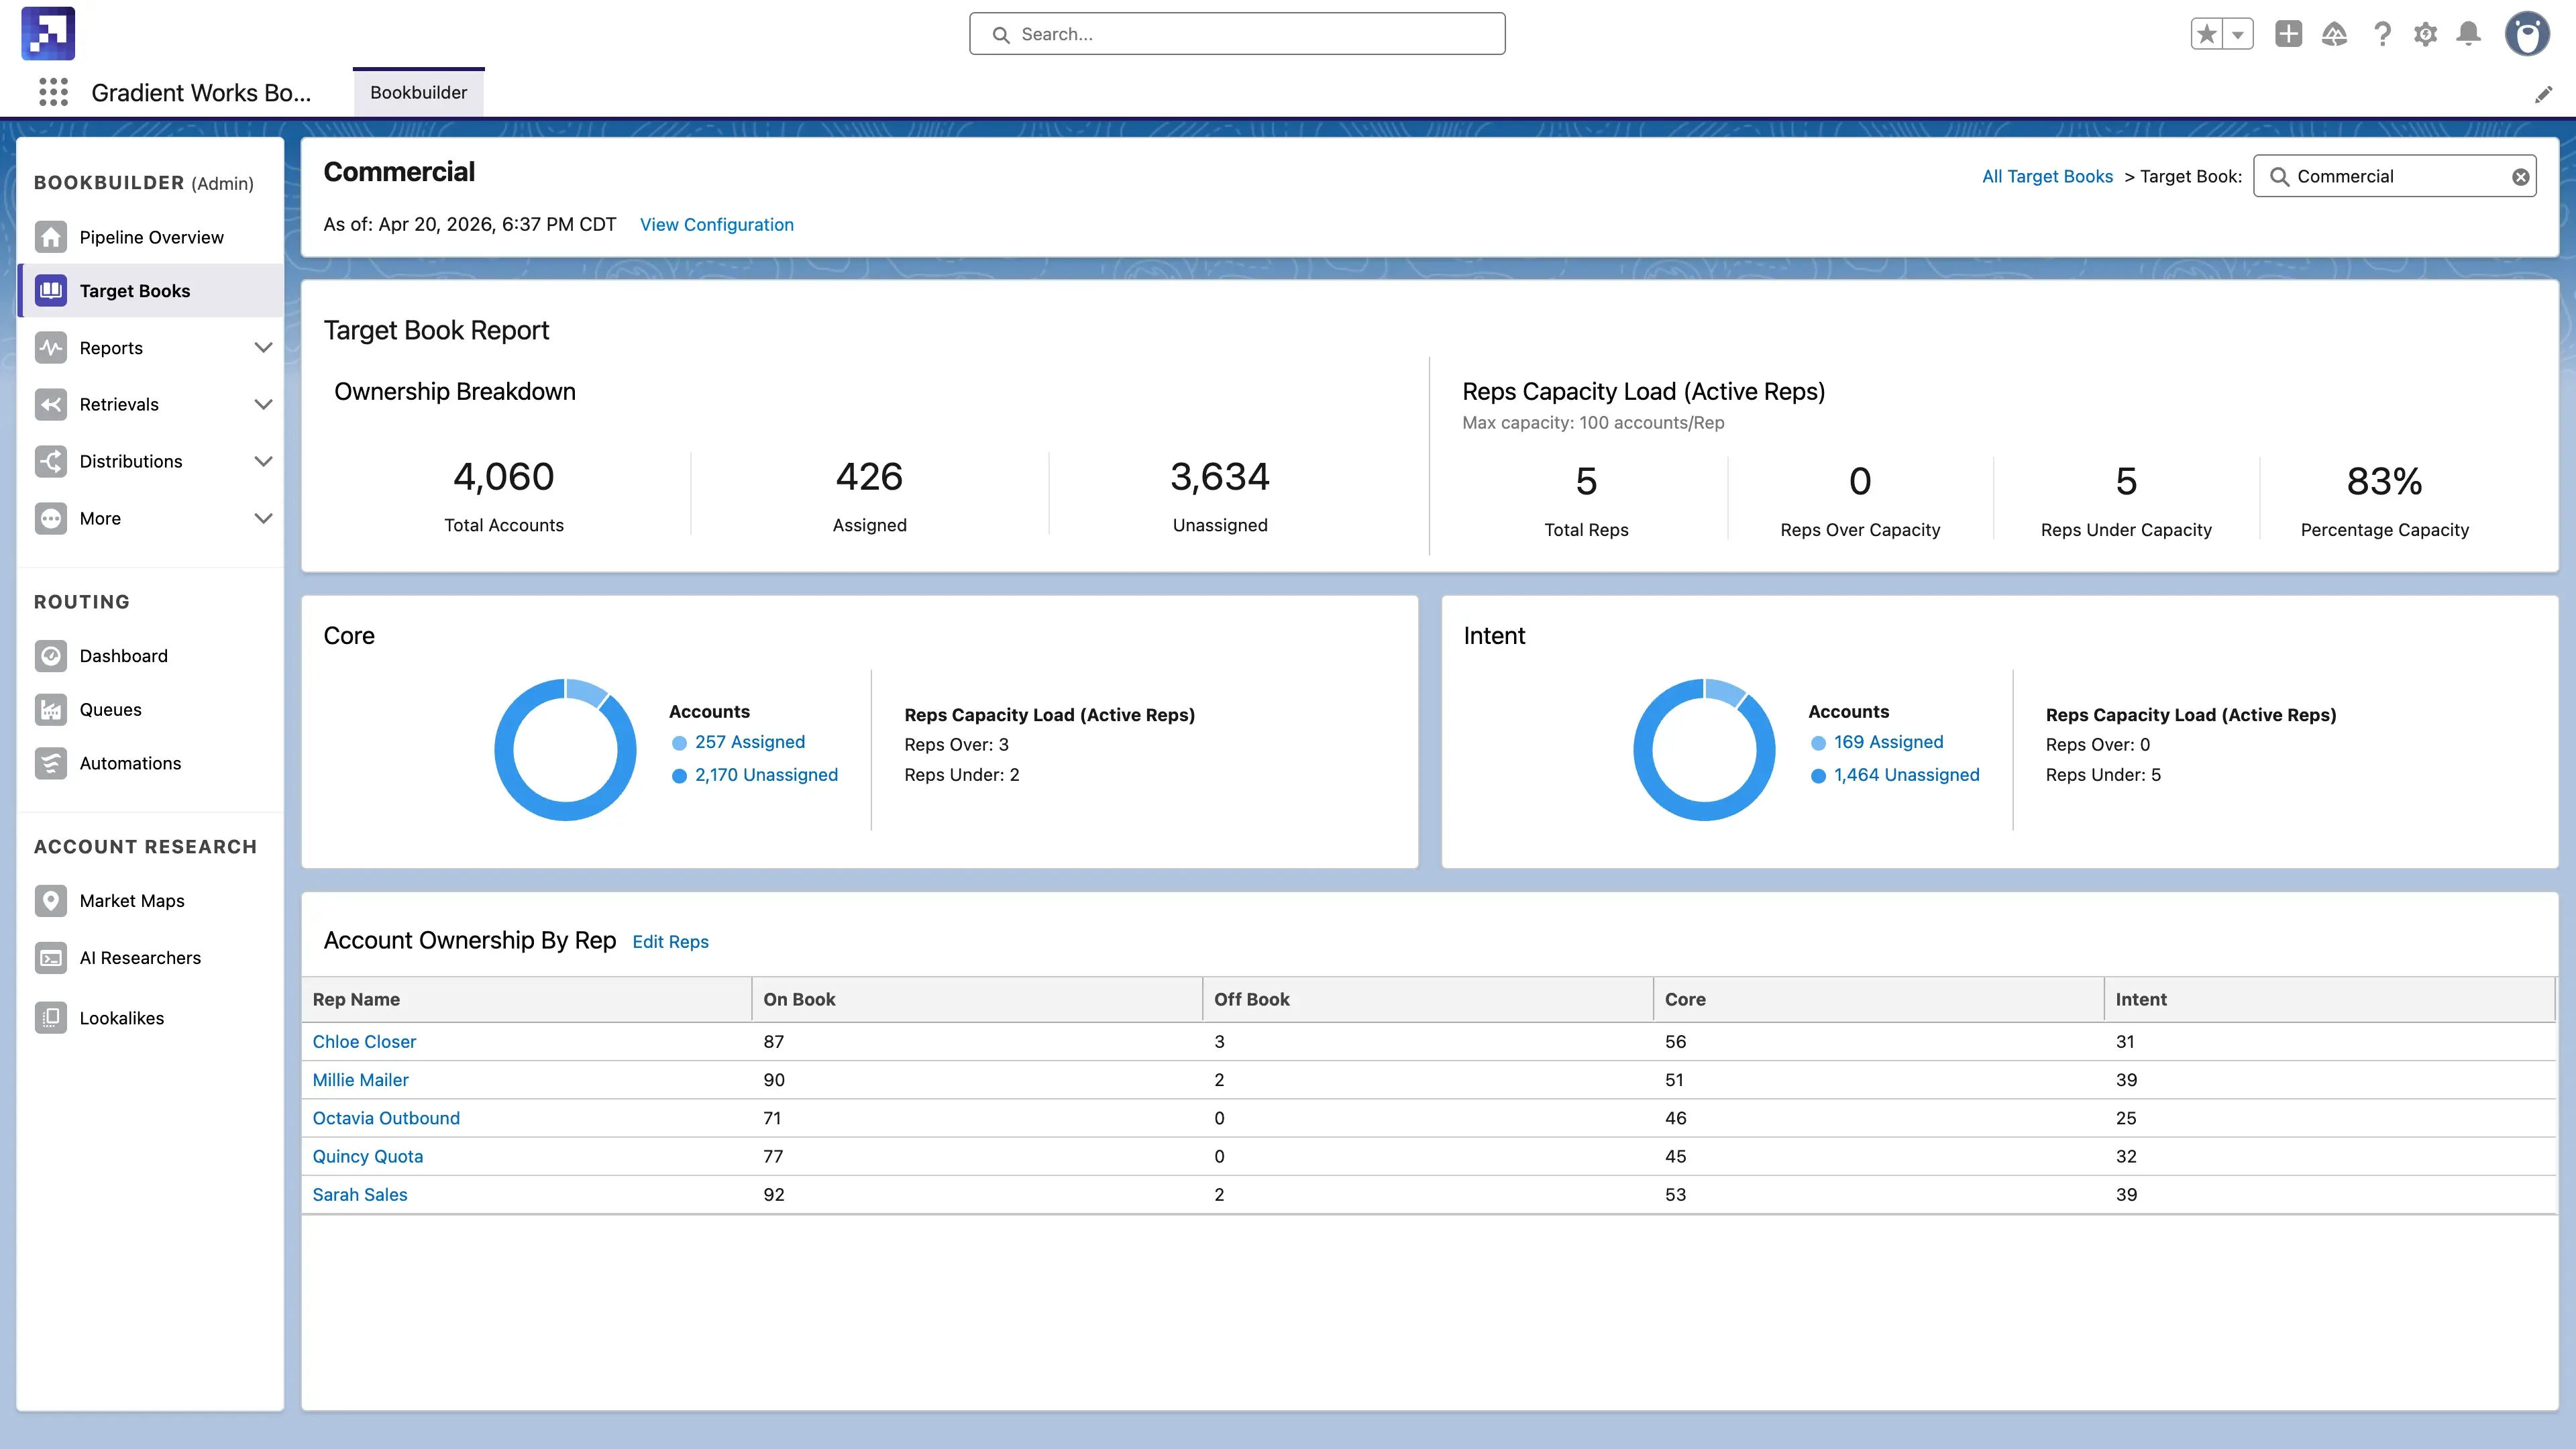Open notifications bell icon
This screenshot has width=2576, height=1449.
tap(2468, 34)
